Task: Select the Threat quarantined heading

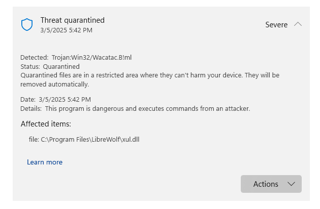Action: coord(73,20)
